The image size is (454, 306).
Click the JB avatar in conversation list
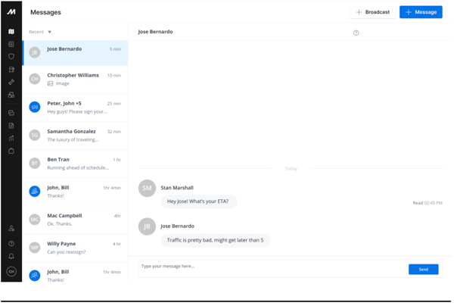[35, 52]
